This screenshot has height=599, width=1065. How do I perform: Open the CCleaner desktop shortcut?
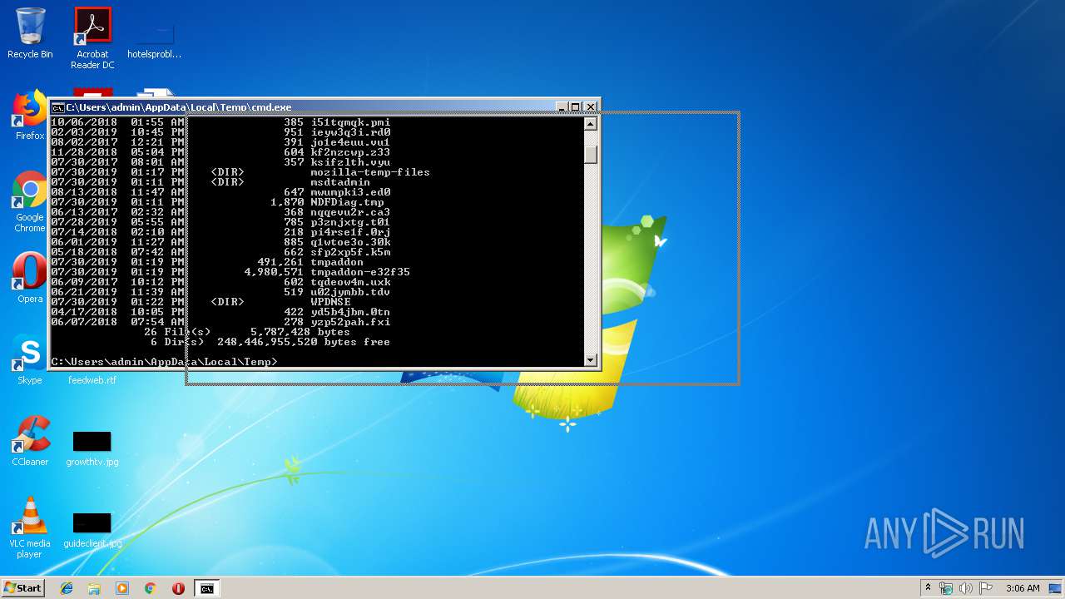[30, 442]
